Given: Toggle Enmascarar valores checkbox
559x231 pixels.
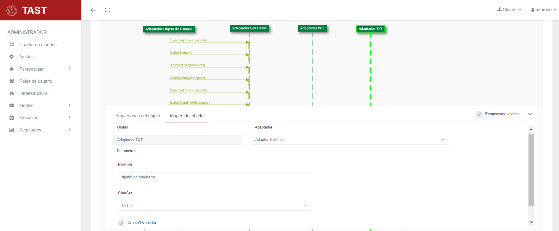Looking at the screenshot, I should click(x=479, y=114).
